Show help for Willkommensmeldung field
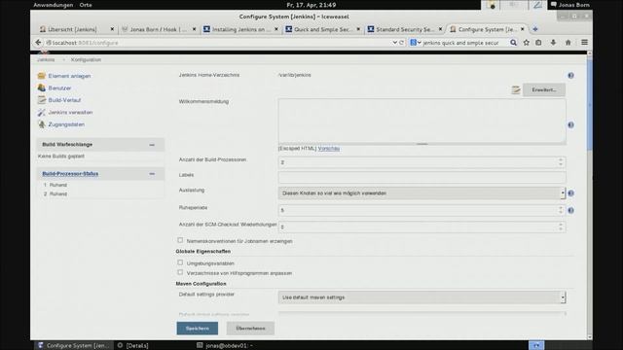 (570, 125)
